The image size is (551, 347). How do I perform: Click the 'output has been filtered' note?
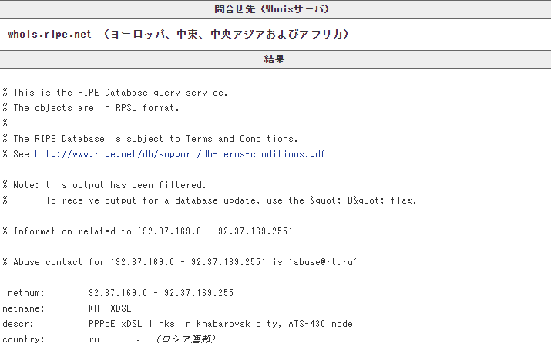point(104,185)
